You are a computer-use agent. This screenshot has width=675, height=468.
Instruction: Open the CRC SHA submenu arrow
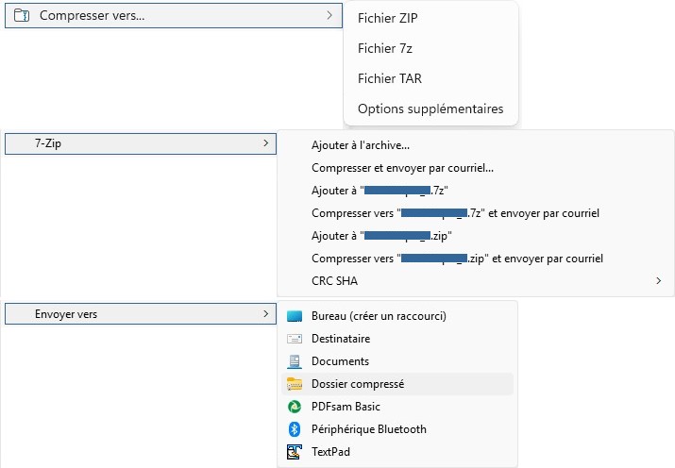click(658, 281)
